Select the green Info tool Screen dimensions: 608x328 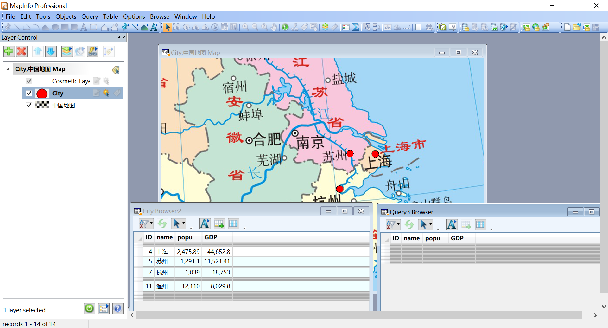(x=285, y=27)
